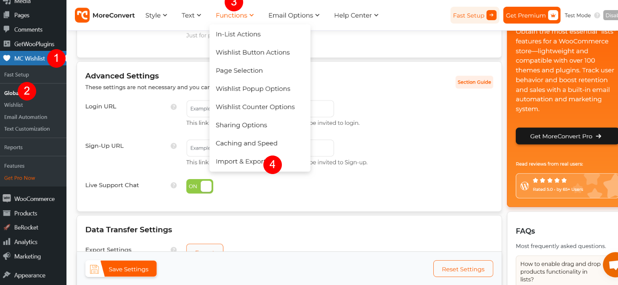Select Sharing Options from the menu
The image size is (618, 285).
(241, 125)
